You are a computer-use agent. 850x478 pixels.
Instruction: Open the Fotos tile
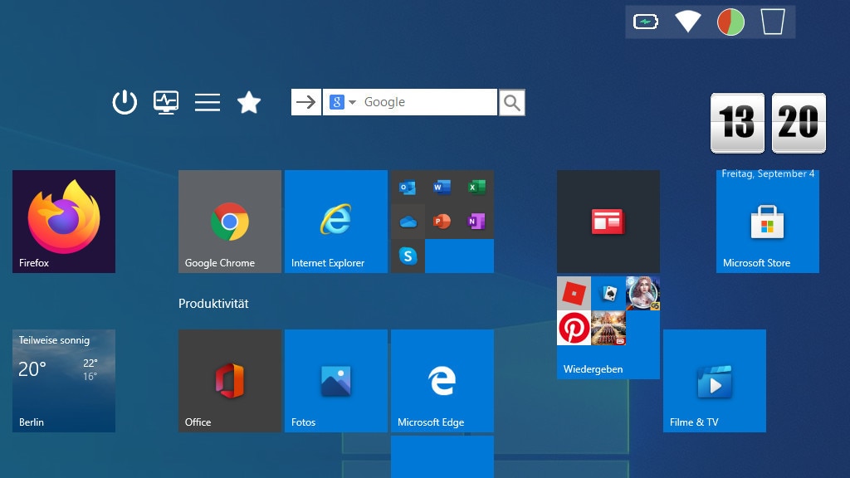pos(336,380)
